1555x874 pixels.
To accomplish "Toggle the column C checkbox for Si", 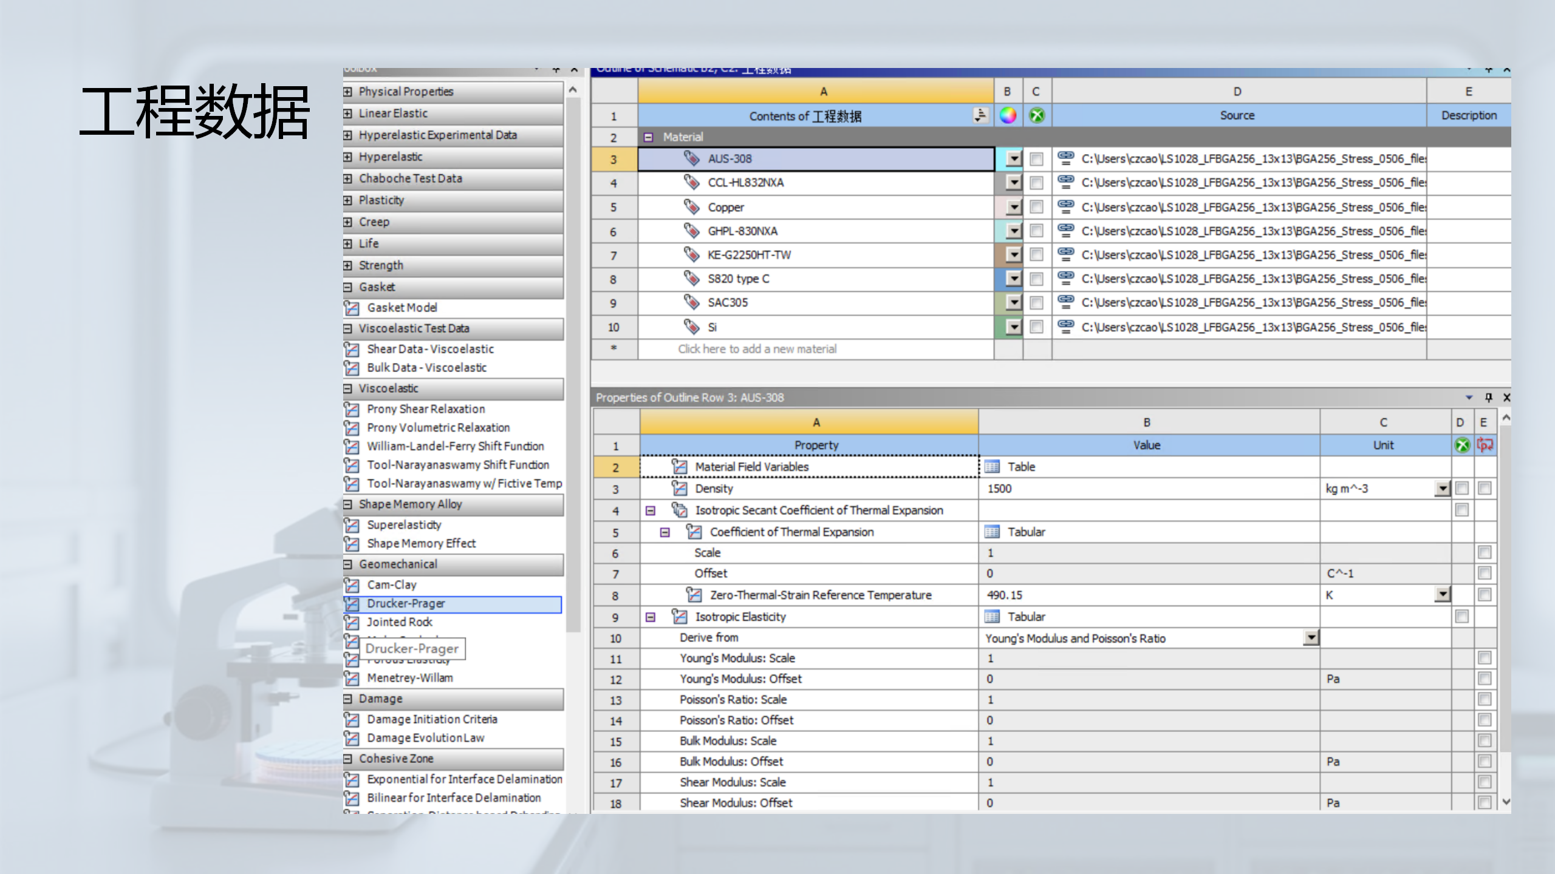I will click(x=1037, y=327).
